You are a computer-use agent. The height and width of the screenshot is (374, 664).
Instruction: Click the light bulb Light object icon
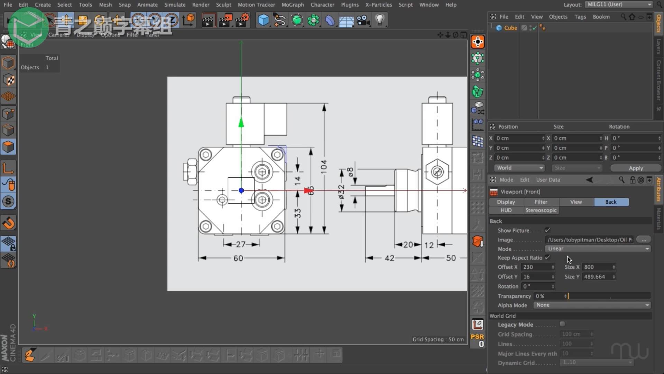380,20
